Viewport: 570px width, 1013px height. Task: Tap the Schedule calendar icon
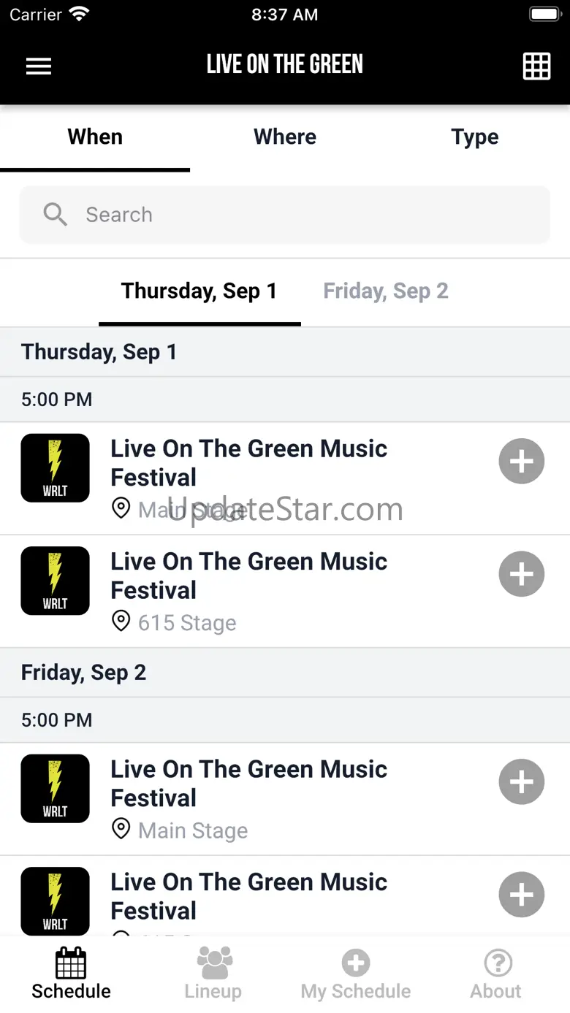tap(71, 963)
